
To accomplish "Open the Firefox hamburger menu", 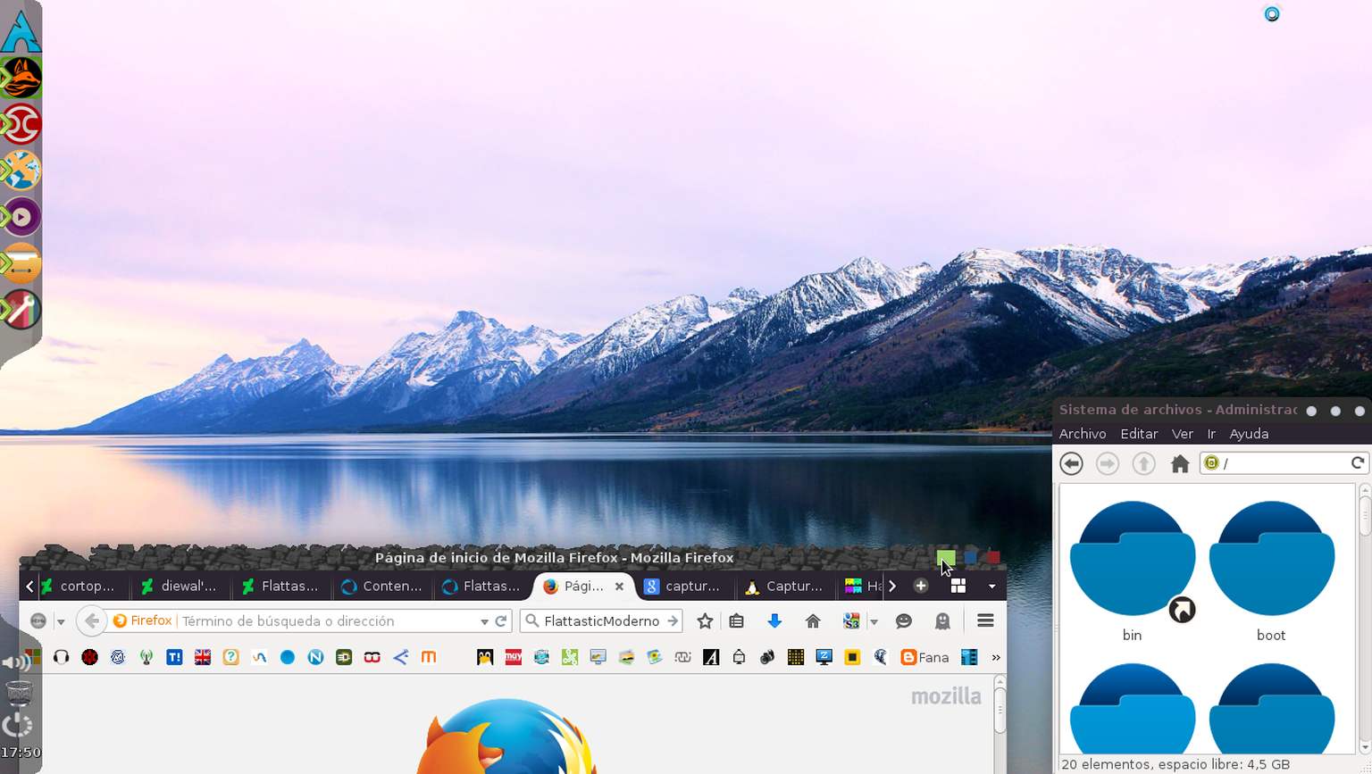I will coord(985,620).
